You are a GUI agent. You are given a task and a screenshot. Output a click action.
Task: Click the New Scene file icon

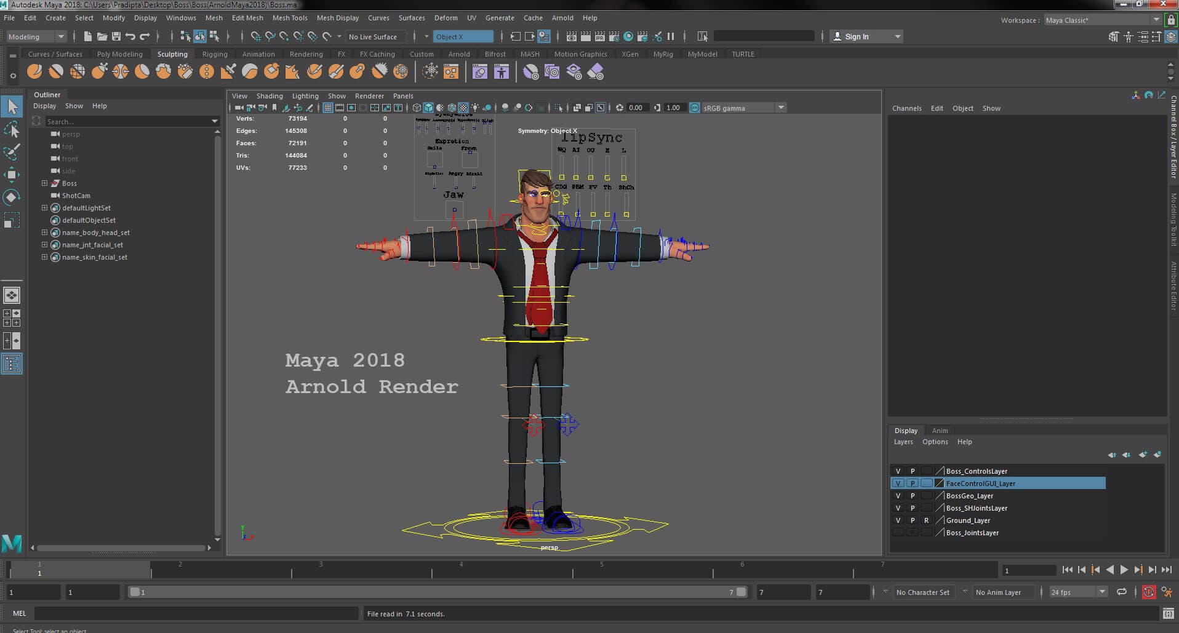(x=88, y=36)
